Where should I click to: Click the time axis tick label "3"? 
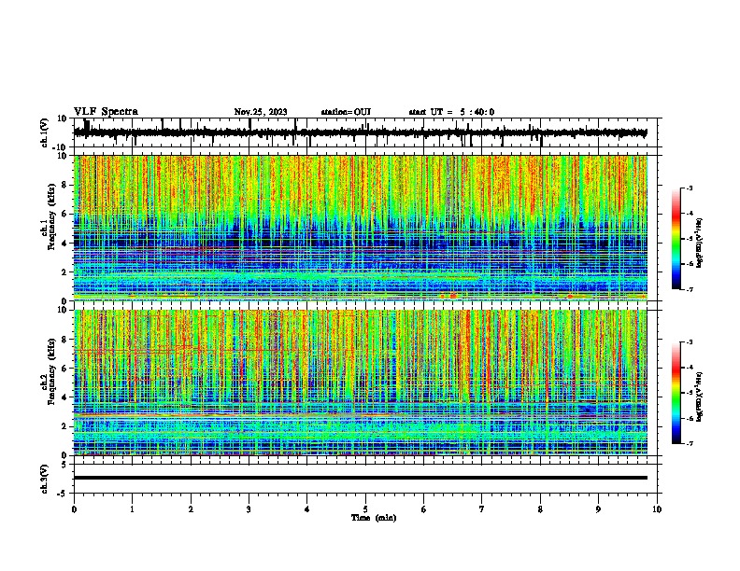[249, 509]
